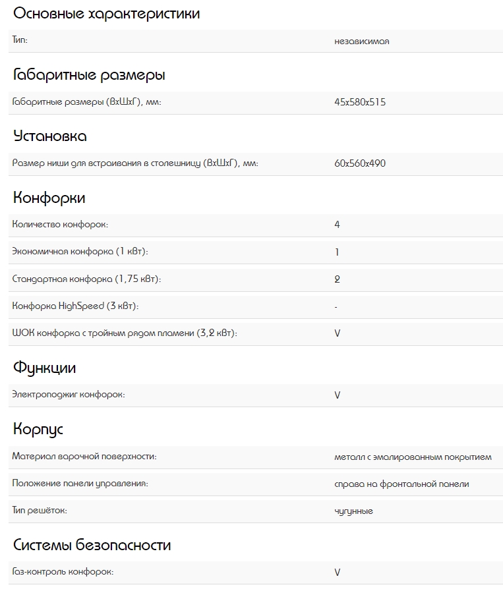
Task: Click the "Конфорка HighSpeed (3 кВт):" label
Action: tap(76, 306)
